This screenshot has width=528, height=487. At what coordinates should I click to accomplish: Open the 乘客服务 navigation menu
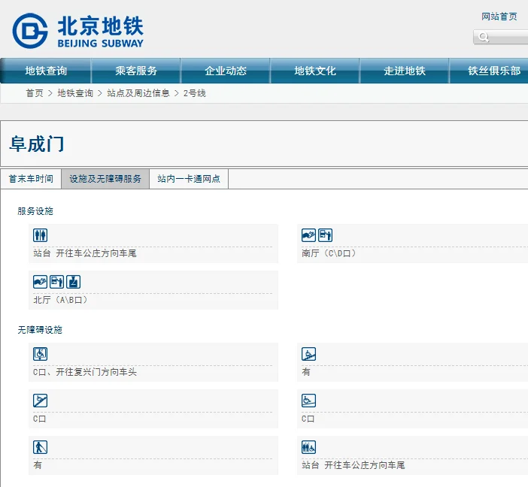point(136,71)
